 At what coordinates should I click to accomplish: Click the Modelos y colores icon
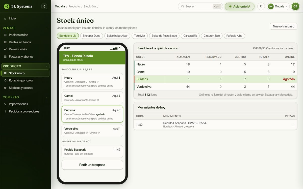click(5, 88)
